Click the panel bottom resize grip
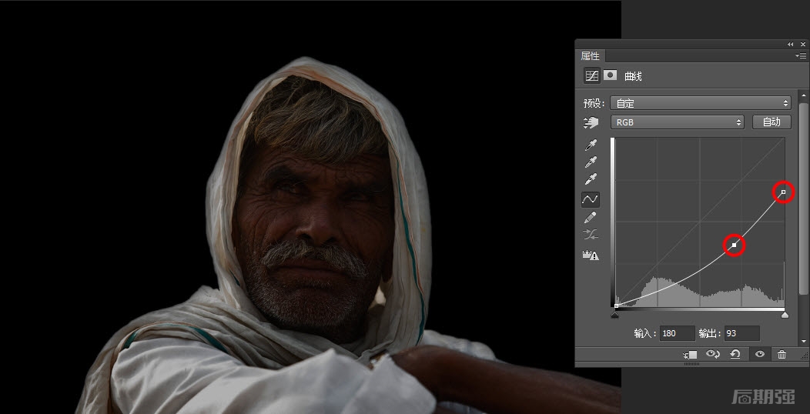The height and width of the screenshot is (414, 810). pos(691,365)
